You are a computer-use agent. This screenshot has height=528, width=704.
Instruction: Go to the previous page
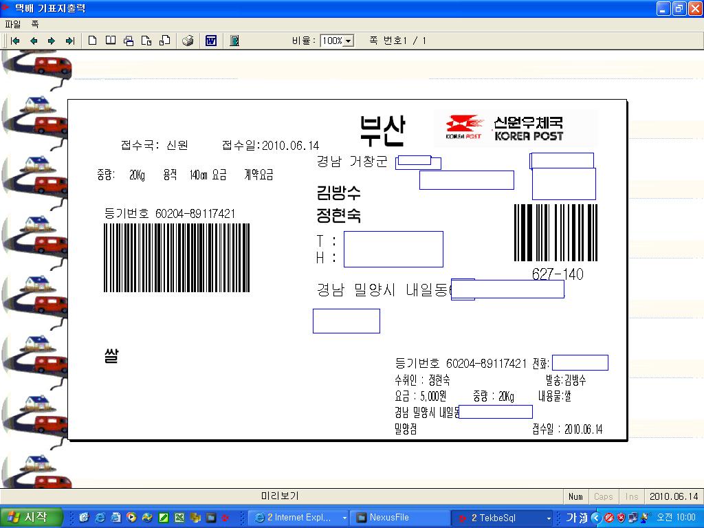click(33, 41)
